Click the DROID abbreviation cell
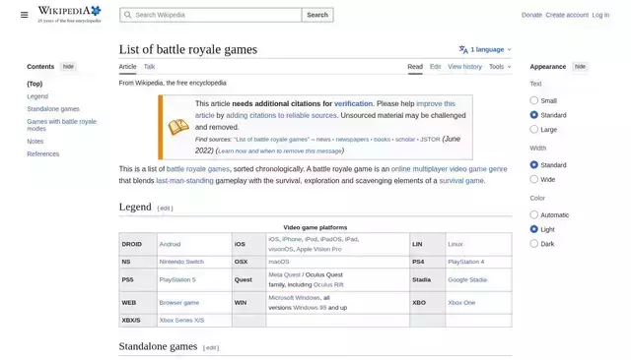The height and width of the screenshot is (360, 631). (138, 244)
